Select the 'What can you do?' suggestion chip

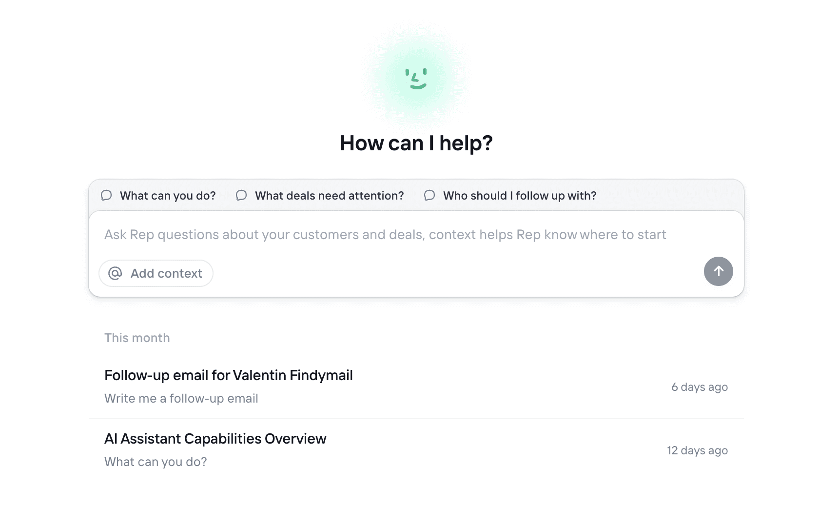(167, 195)
